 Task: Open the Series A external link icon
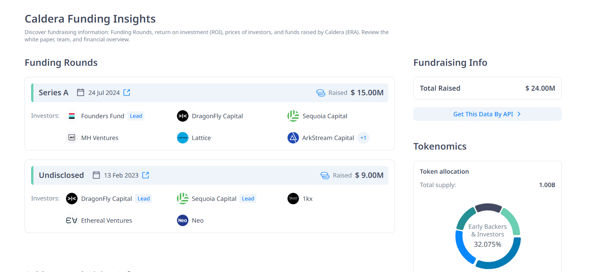point(127,93)
